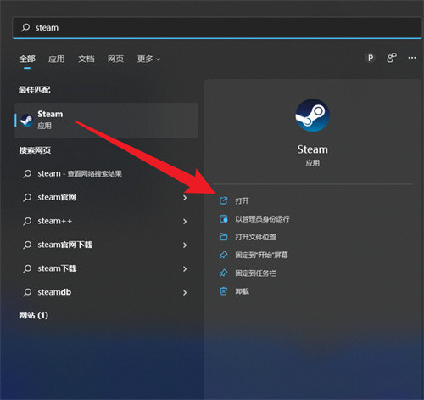Switch to the 应用 tab
This screenshot has width=424, height=400.
(x=57, y=59)
